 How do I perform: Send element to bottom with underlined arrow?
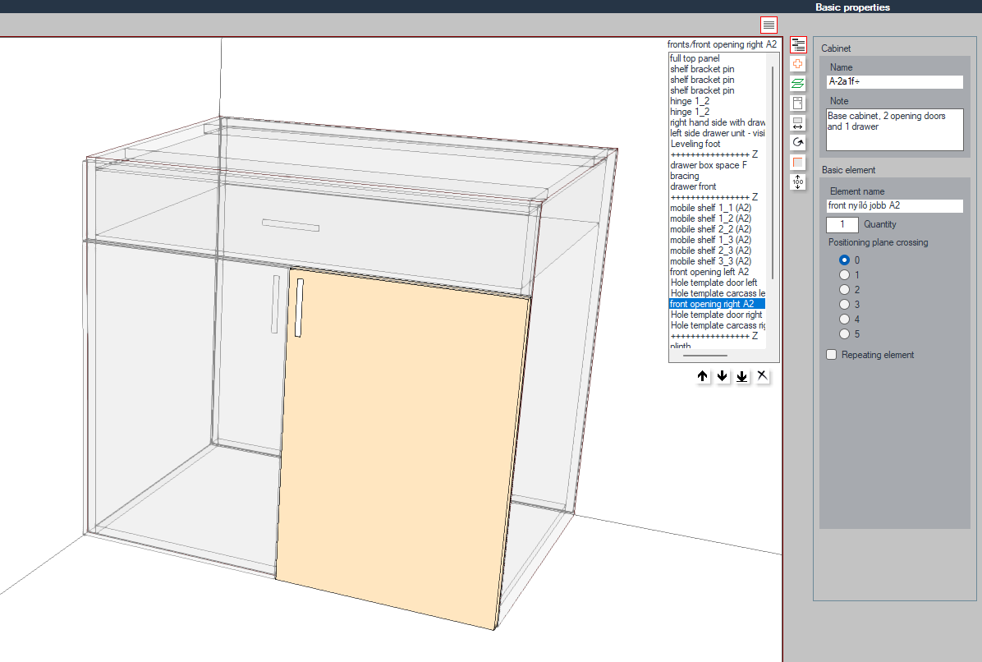pos(742,376)
